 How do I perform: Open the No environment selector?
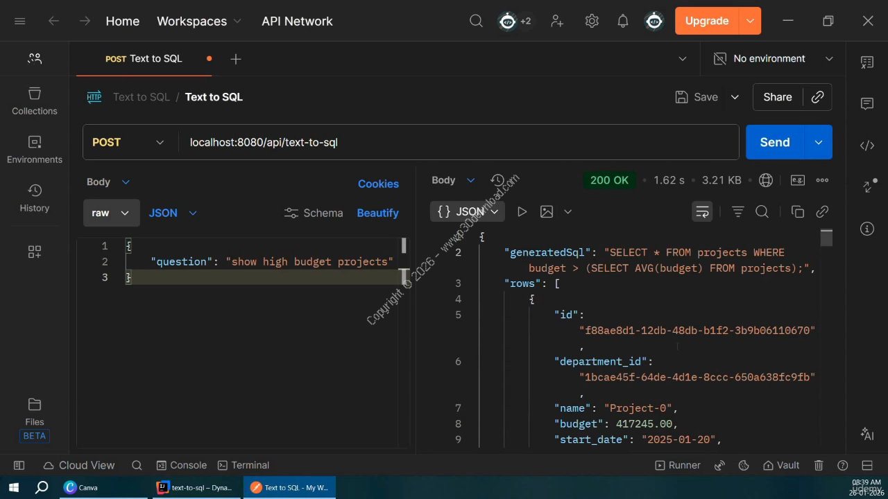coord(774,59)
